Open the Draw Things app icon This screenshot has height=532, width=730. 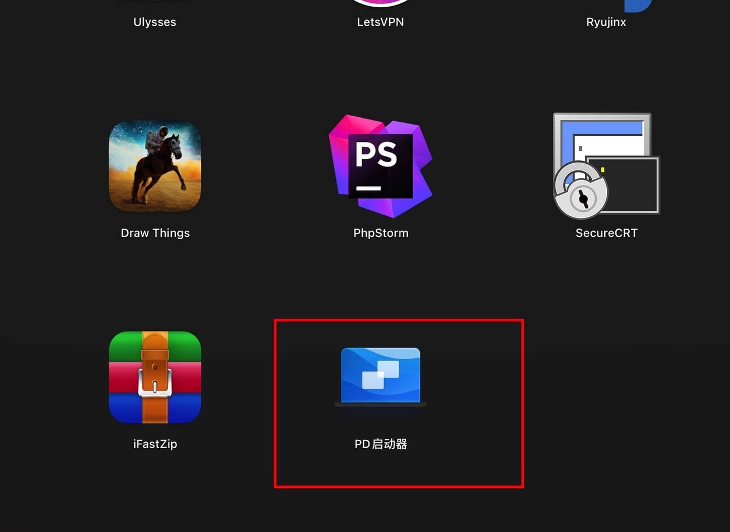point(155,167)
